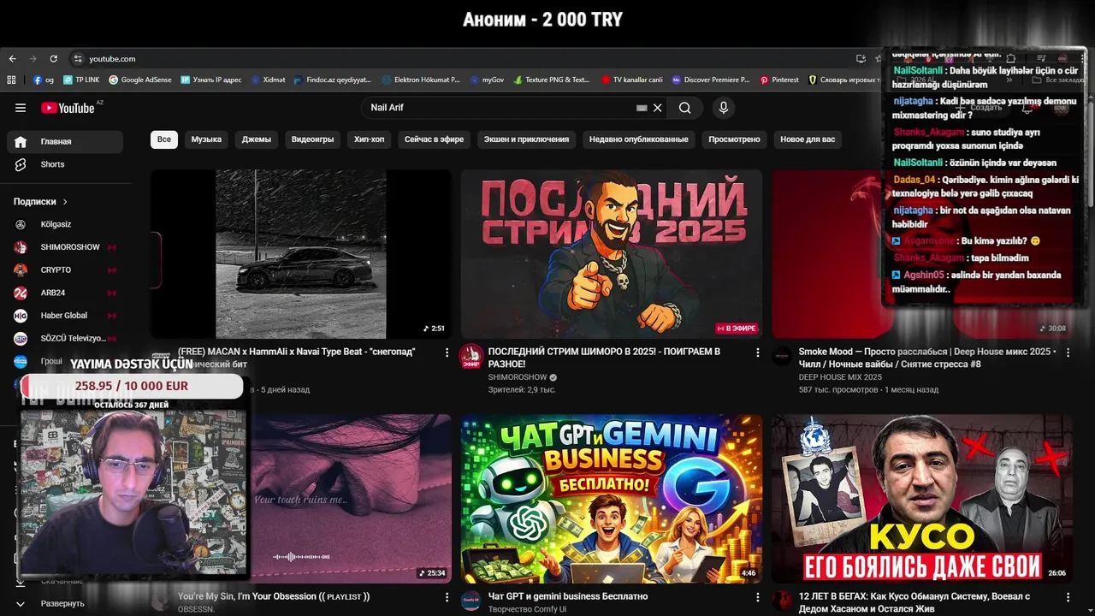Image resolution: width=1095 pixels, height=616 pixels.
Task: Click the YouTube logo
Action: [x=68, y=108]
